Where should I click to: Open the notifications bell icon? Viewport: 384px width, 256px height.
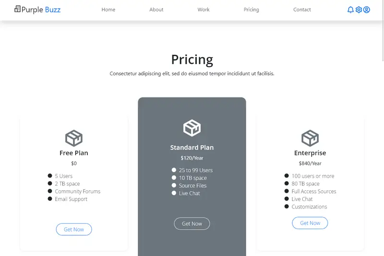350,10
